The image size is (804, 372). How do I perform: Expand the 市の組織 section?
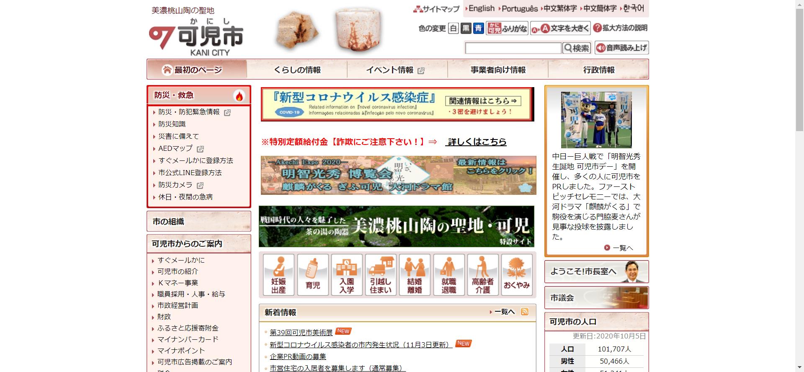pos(199,222)
